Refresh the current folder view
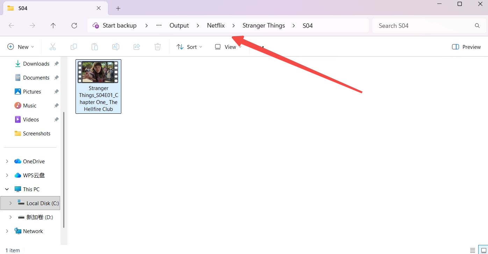 74,25
